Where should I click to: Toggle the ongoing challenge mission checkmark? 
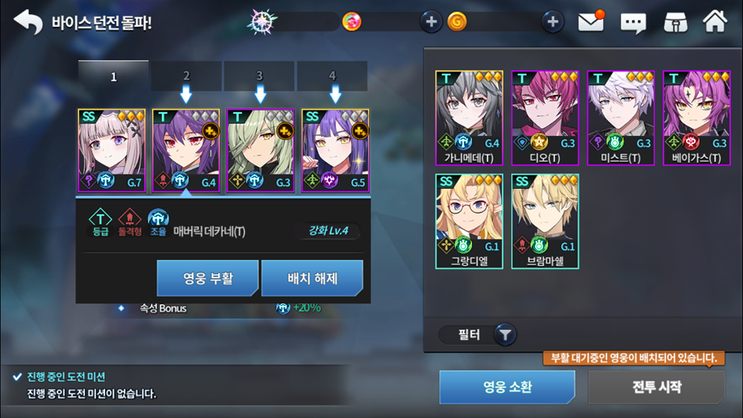tap(17, 377)
